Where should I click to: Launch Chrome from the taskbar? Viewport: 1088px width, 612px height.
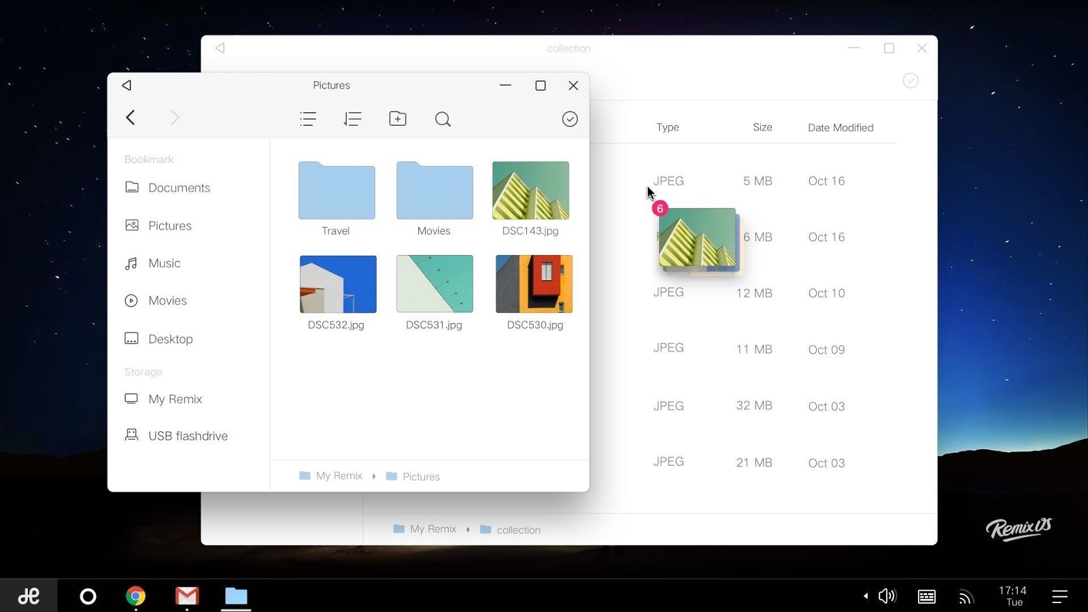tap(136, 596)
